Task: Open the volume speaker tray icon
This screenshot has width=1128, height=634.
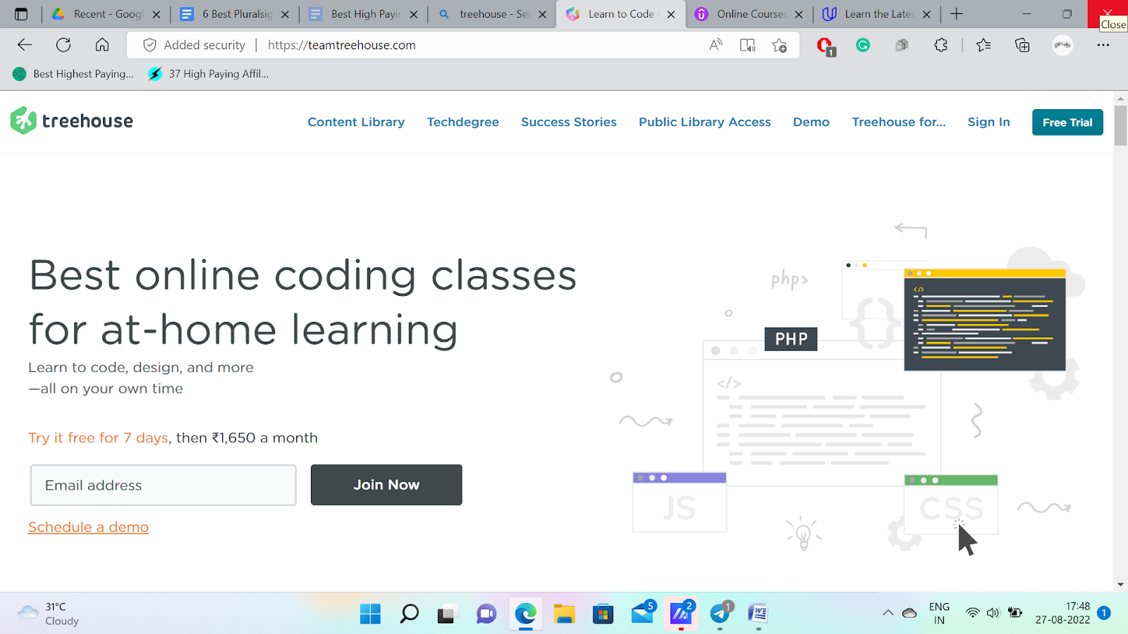Action: (993, 613)
